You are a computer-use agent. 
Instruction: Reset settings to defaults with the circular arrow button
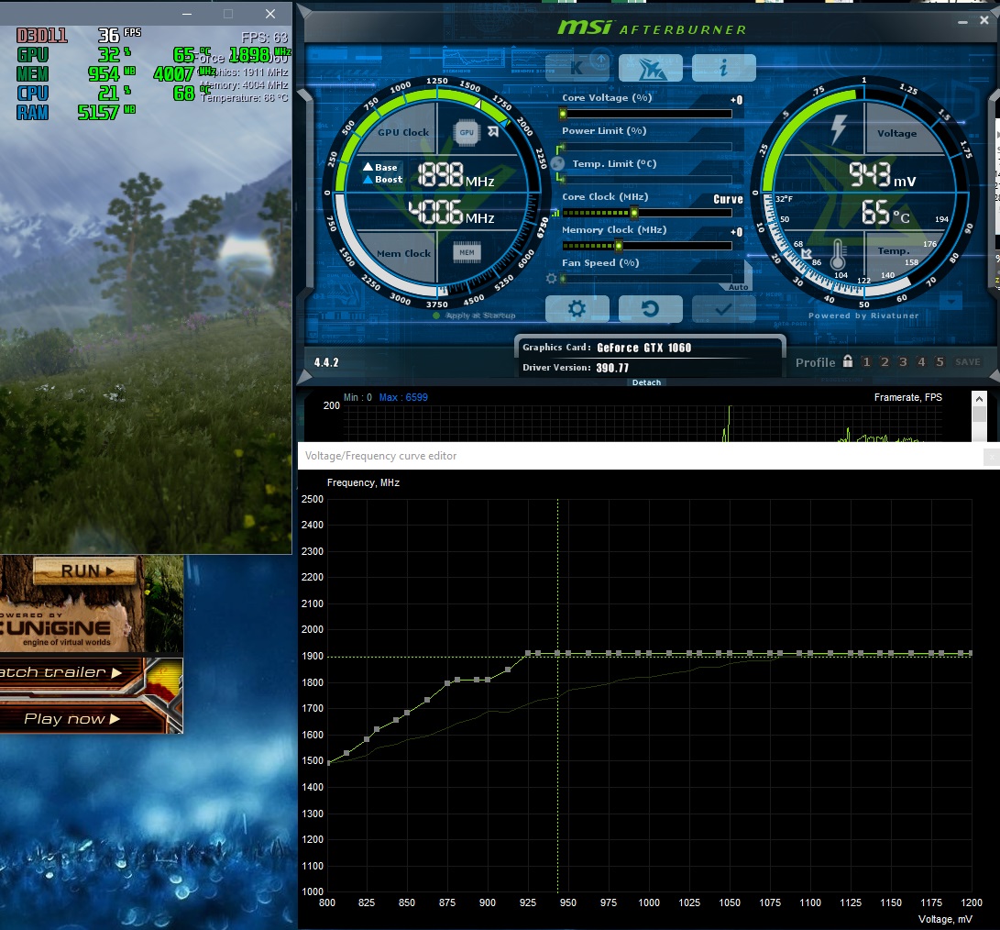tap(651, 309)
